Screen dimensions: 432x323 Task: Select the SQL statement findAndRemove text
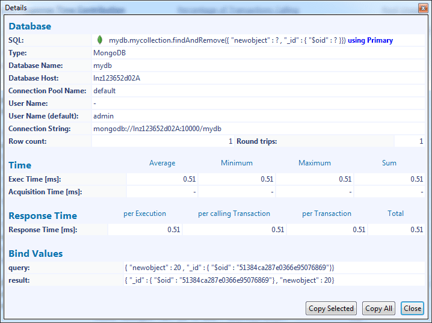(227, 40)
